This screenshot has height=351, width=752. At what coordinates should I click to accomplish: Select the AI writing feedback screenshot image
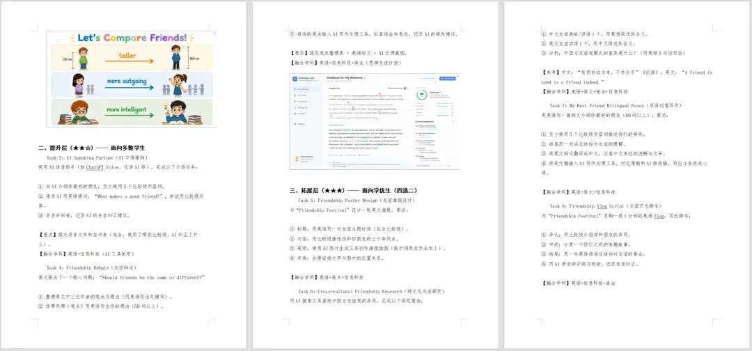(374, 121)
